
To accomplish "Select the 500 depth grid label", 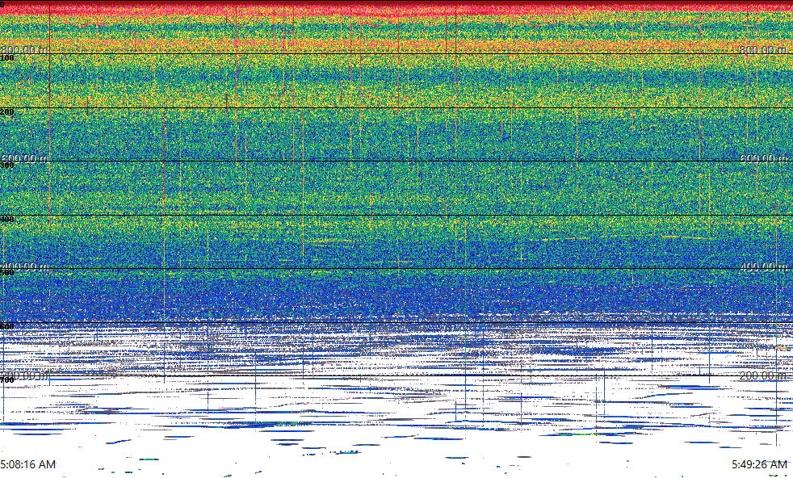I will tap(7, 272).
